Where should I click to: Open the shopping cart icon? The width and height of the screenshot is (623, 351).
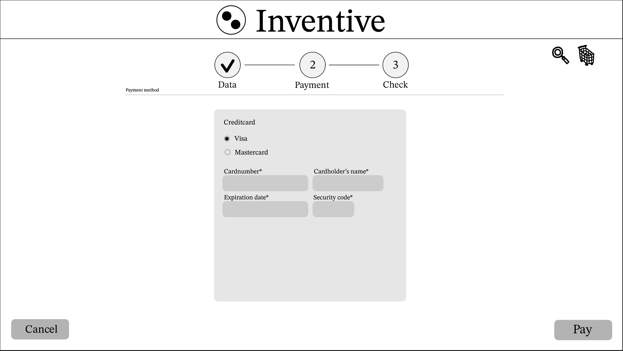(x=586, y=55)
